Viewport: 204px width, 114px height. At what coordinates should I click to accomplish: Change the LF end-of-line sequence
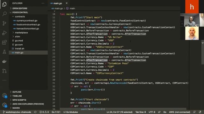click(x=159, y=112)
